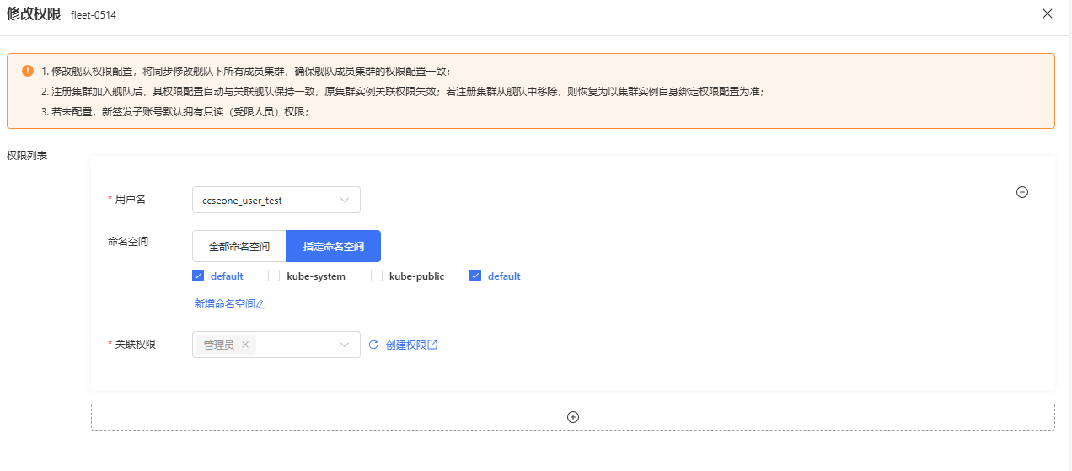Click the external link icon after 创建权限
The width and height of the screenshot is (1072, 471).
tap(433, 345)
